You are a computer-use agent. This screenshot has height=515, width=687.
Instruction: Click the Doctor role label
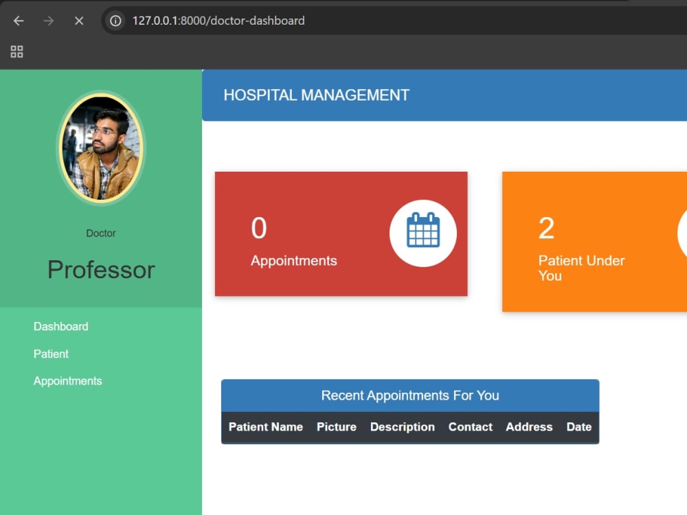tap(101, 233)
